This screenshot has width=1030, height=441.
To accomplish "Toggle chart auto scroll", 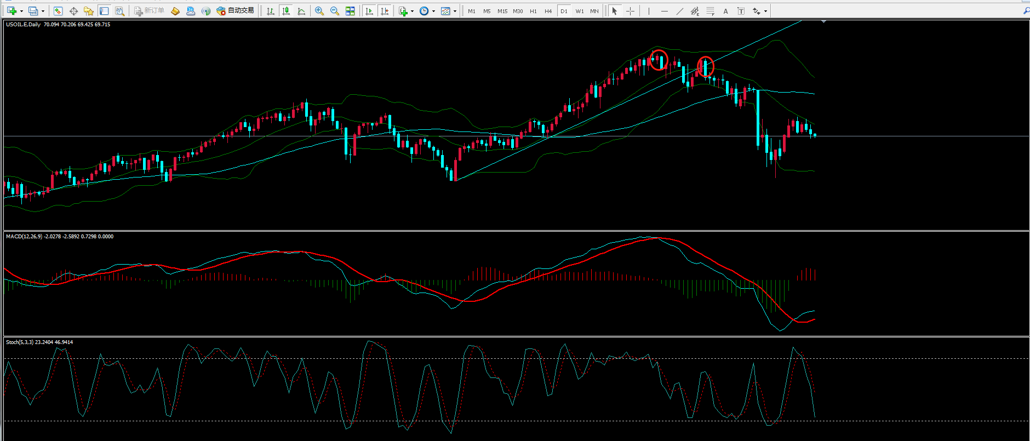I will pos(369,11).
